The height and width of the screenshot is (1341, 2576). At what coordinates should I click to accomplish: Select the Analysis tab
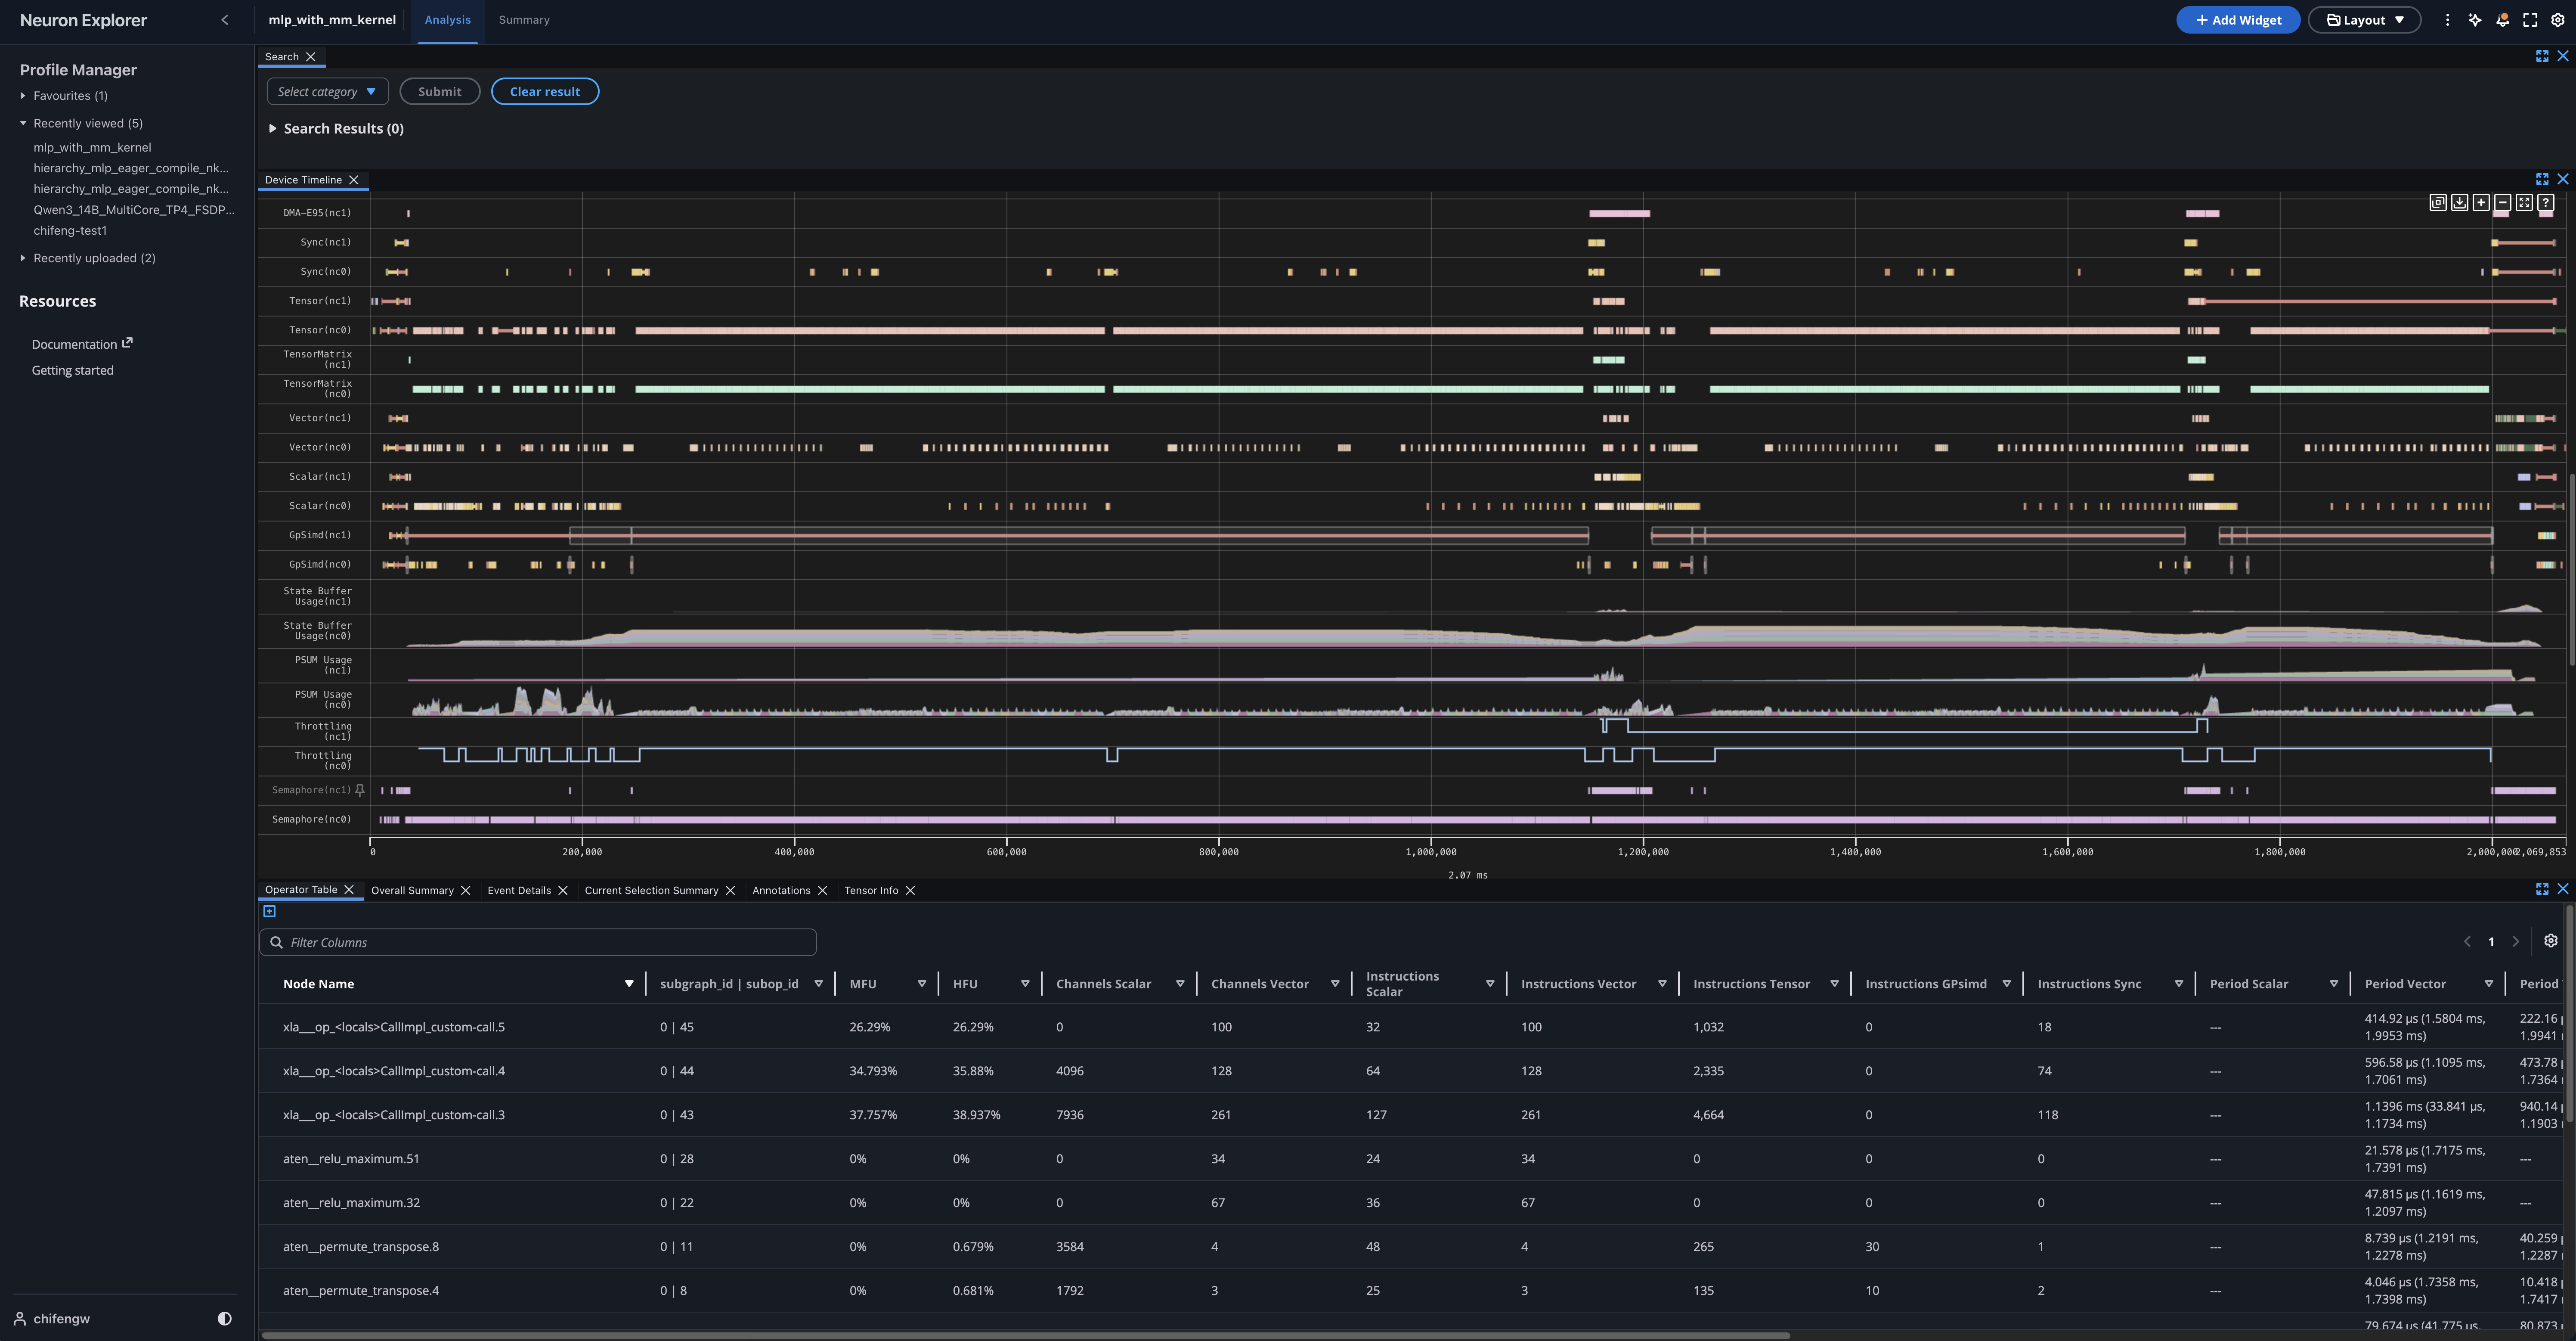(447, 20)
